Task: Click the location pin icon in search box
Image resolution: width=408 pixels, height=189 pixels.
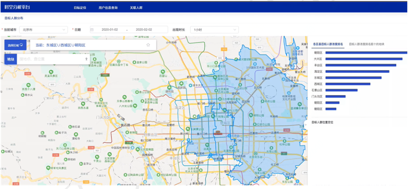Action: tap(86, 59)
